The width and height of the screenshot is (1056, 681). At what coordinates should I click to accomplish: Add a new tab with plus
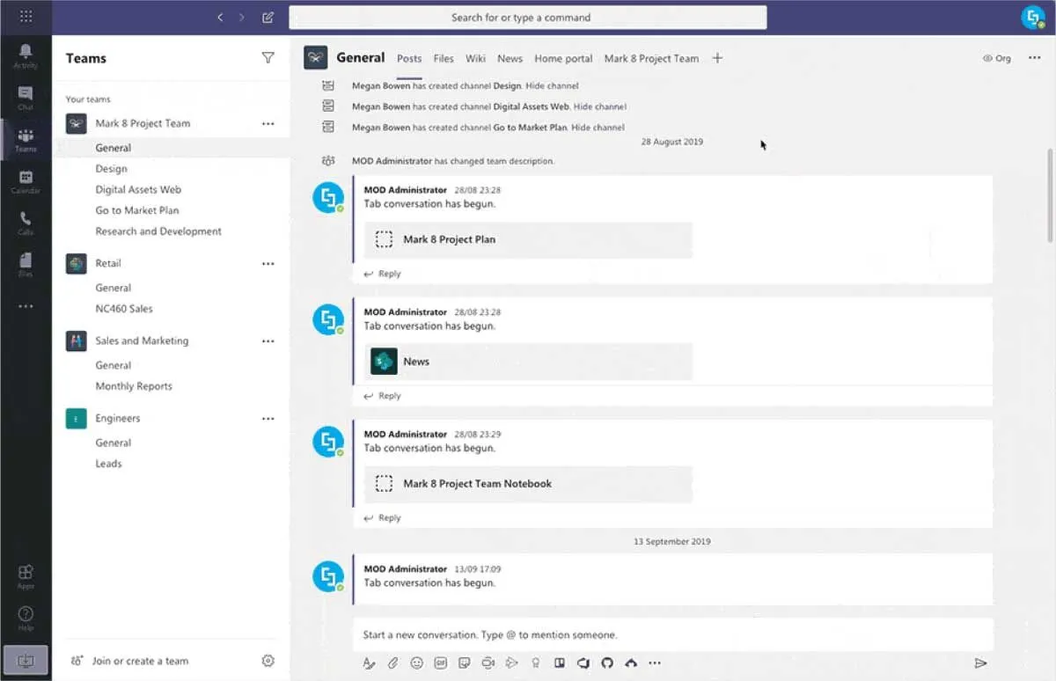click(717, 58)
